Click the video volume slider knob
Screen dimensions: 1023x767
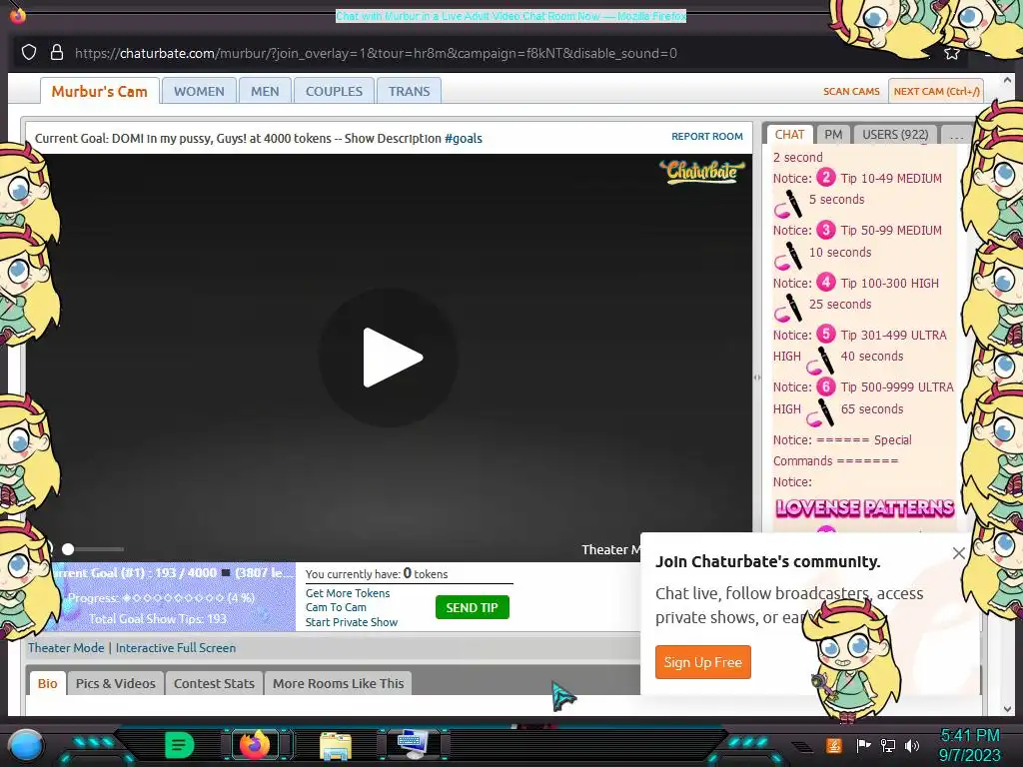click(x=68, y=549)
